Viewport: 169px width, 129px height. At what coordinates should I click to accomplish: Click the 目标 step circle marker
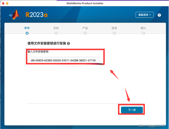point(56,33)
